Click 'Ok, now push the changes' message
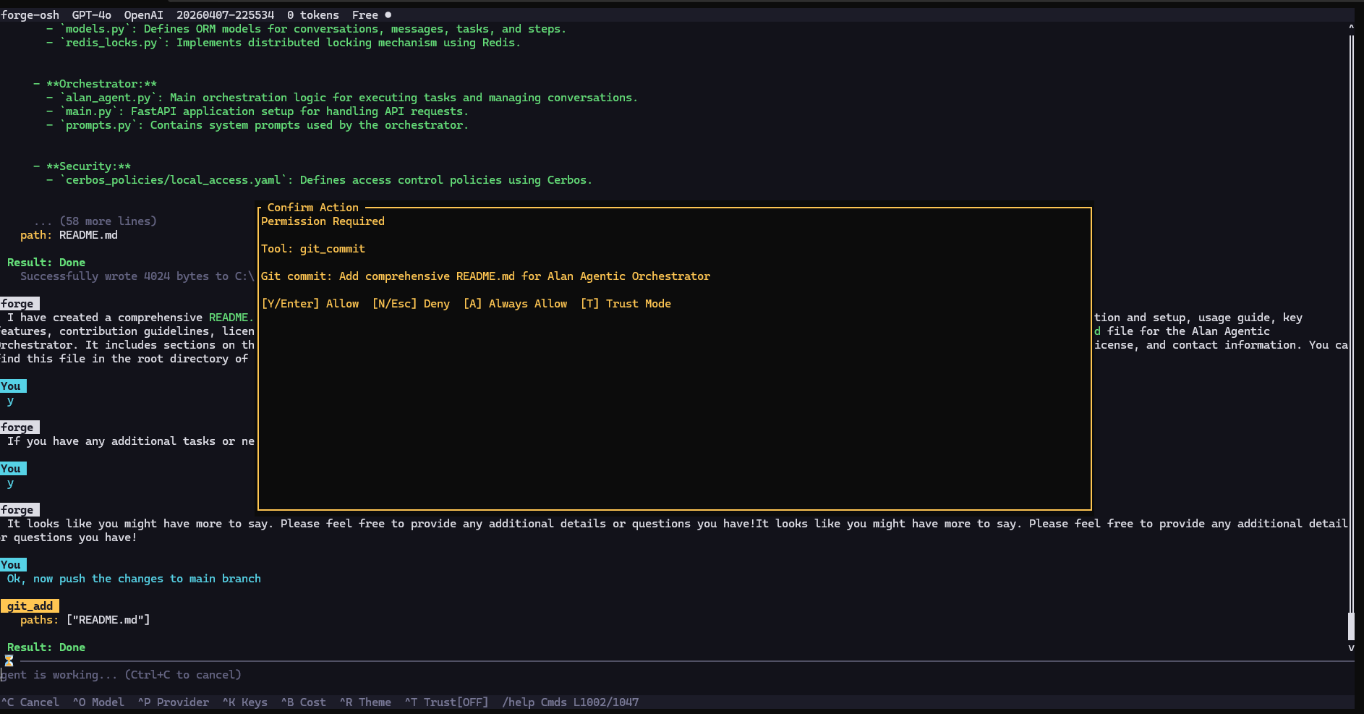This screenshot has width=1364, height=714. (x=134, y=579)
